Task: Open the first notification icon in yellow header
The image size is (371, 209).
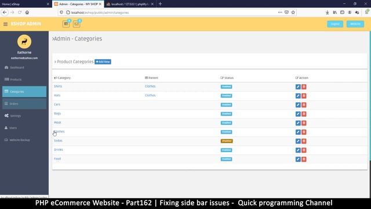Action: pos(66,24)
